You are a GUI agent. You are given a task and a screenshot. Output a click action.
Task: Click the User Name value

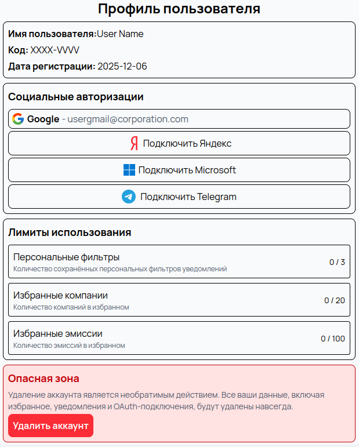[x=120, y=34]
